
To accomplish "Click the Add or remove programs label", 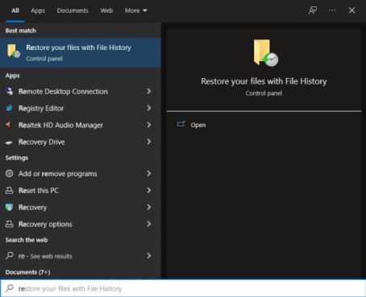I will [x=58, y=174].
